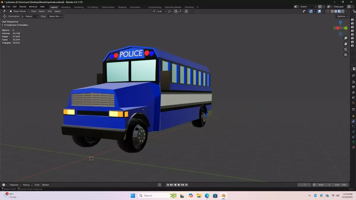Viewport: 356px width, 200px height.
Task: Toggle auto keying record button
Action: click(159, 185)
